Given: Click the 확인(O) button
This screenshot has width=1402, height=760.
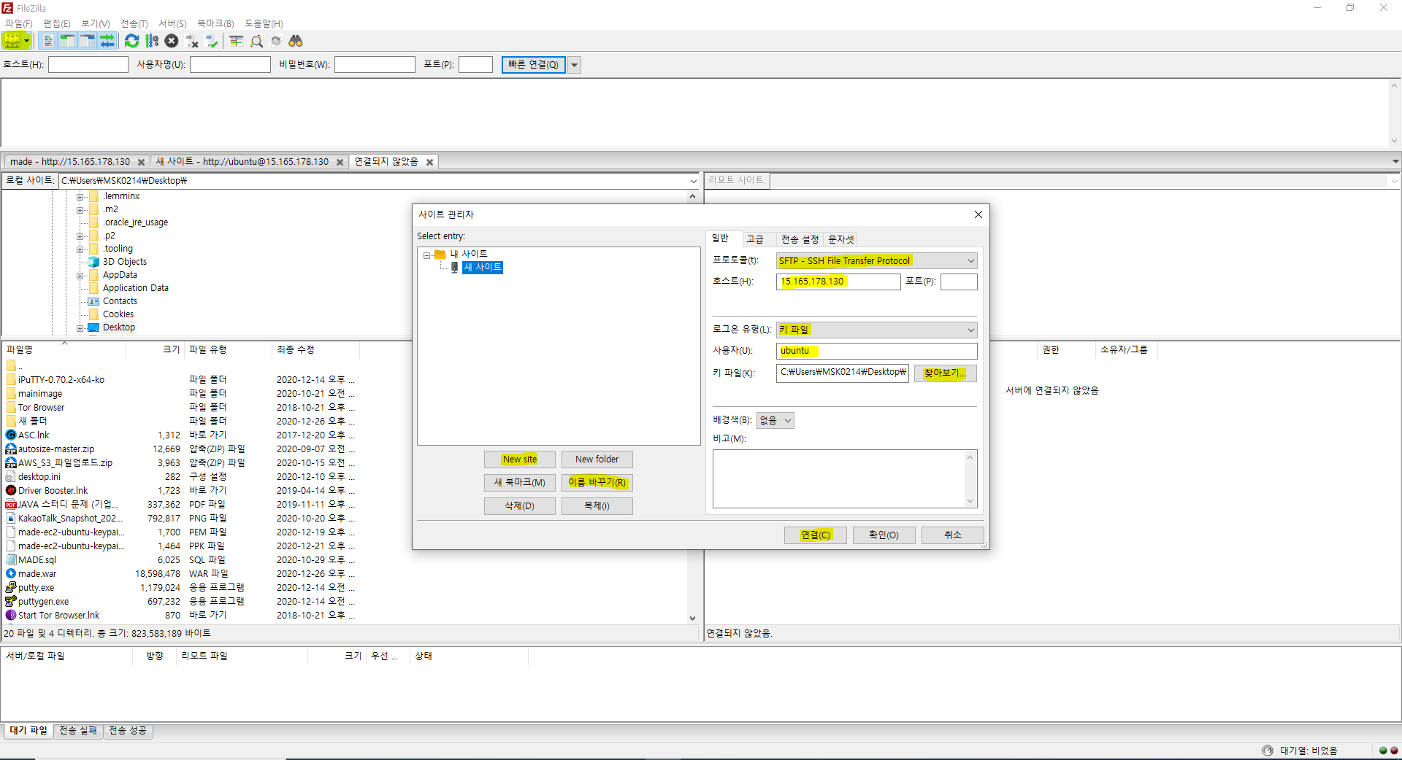Looking at the screenshot, I should click(884, 535).
